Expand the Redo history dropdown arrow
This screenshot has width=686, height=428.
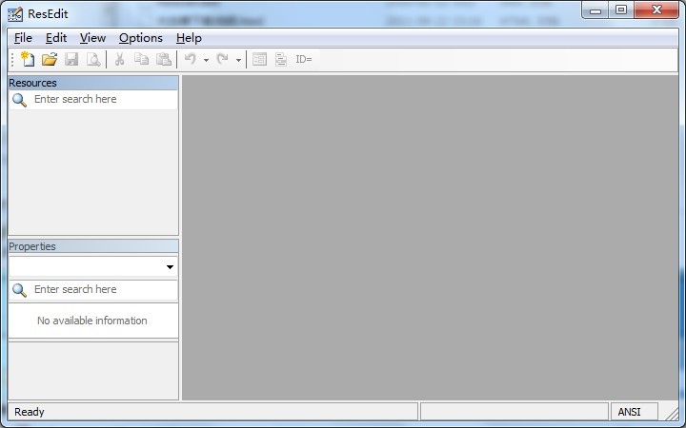(238, 60)
